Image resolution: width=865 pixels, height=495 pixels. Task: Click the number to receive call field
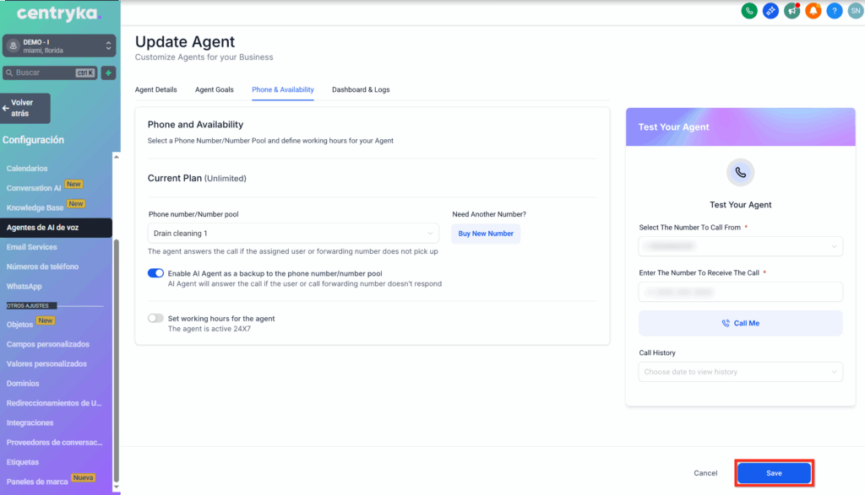pos(740,292)
